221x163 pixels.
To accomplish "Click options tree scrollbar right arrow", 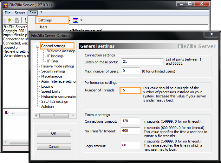I will click(73, 115).
